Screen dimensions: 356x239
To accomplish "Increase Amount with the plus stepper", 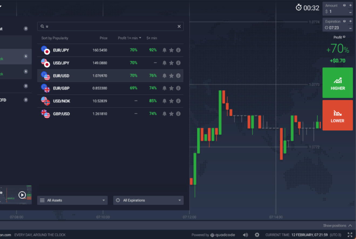I will (350, 5).
